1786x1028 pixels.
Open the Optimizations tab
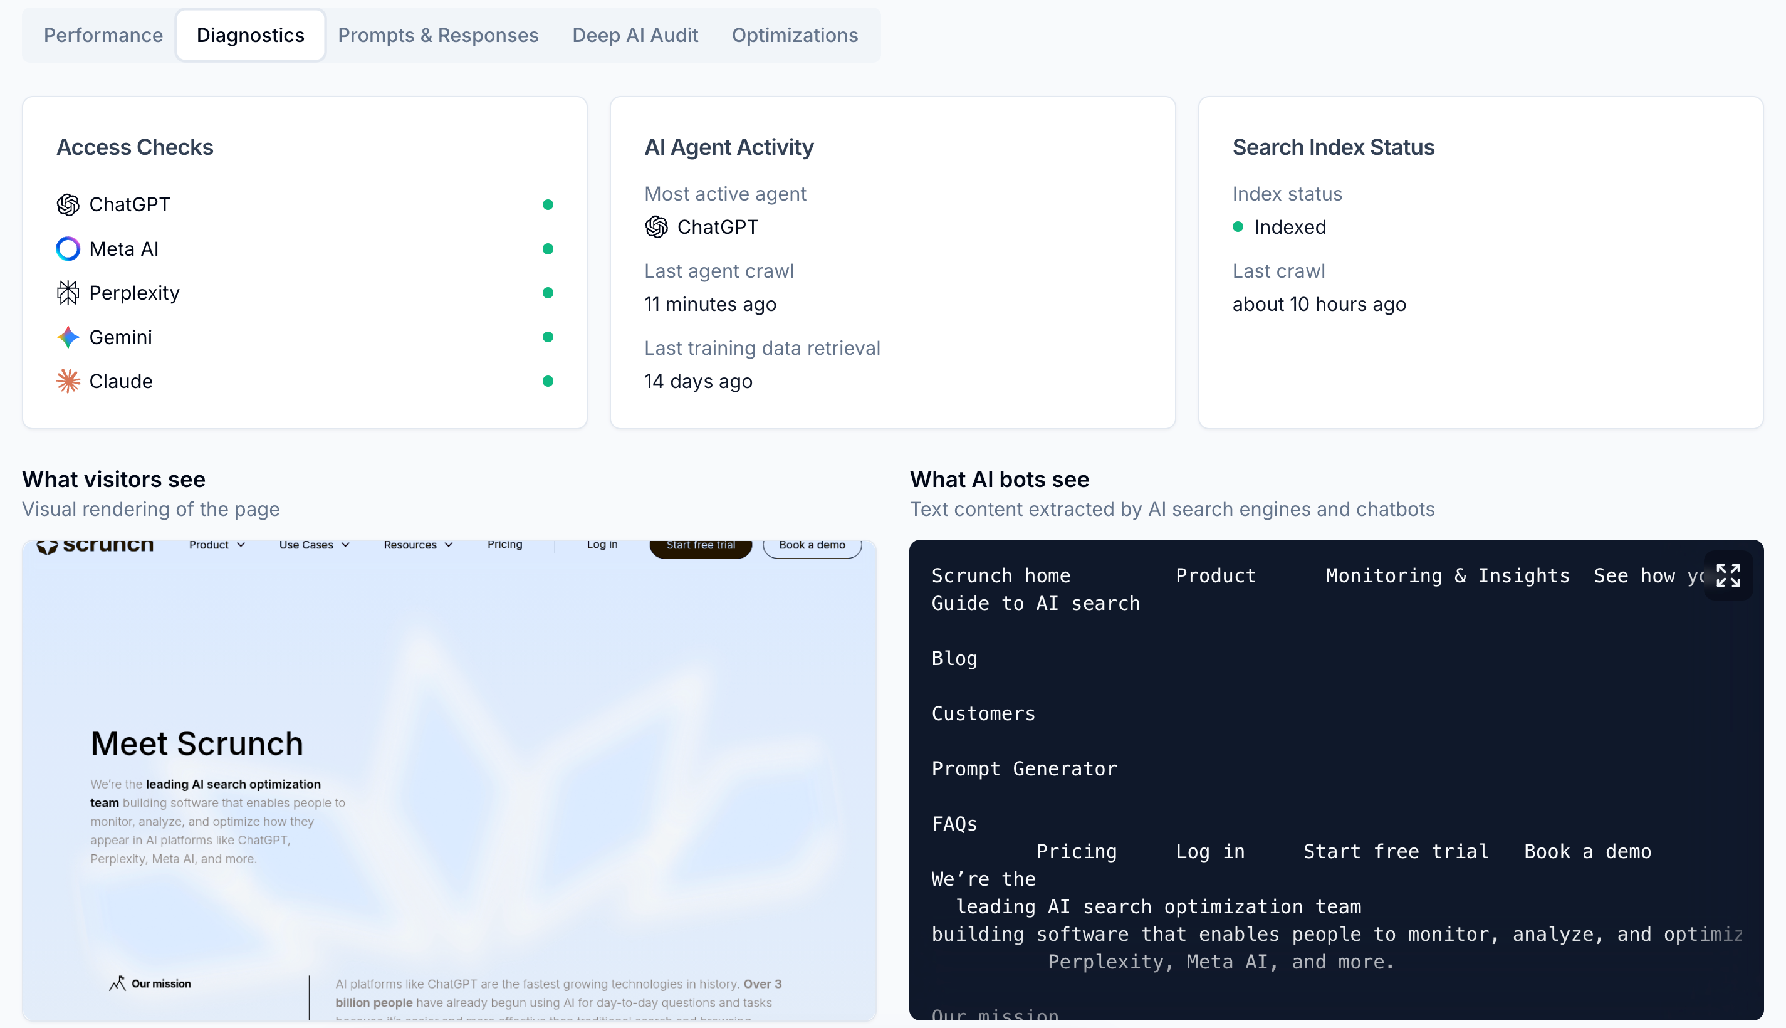tap(794, 35)
